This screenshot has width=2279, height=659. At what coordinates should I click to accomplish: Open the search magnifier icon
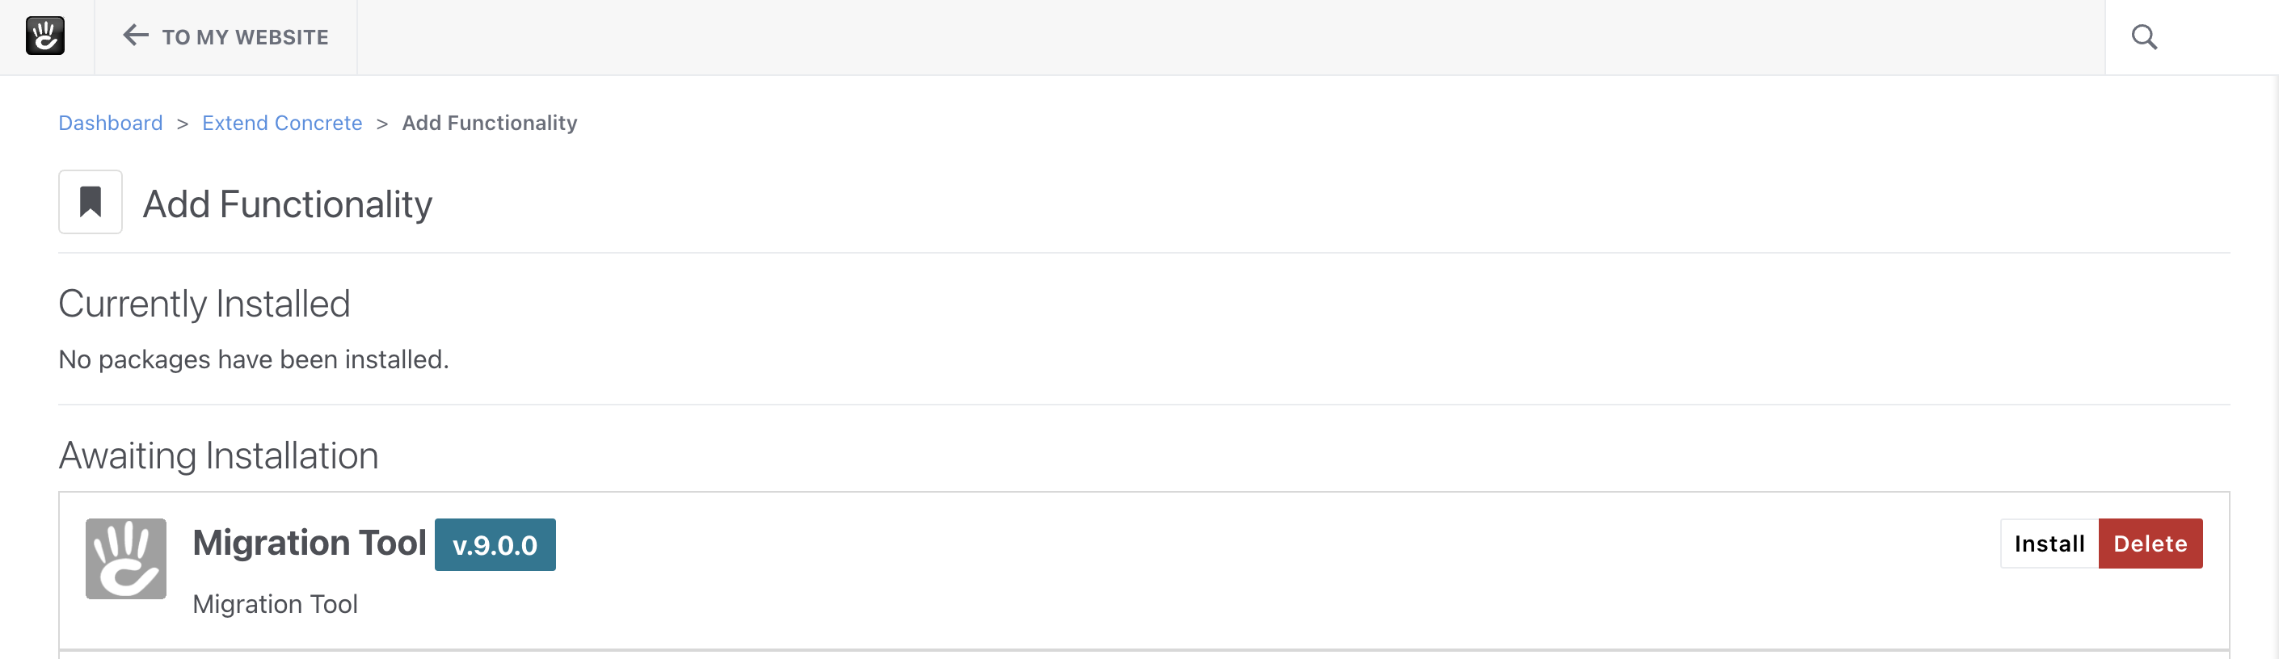pos(2144,37)
